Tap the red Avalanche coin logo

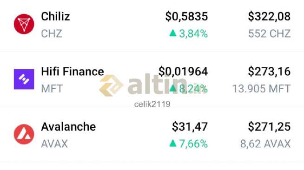(x=24, y=134)
